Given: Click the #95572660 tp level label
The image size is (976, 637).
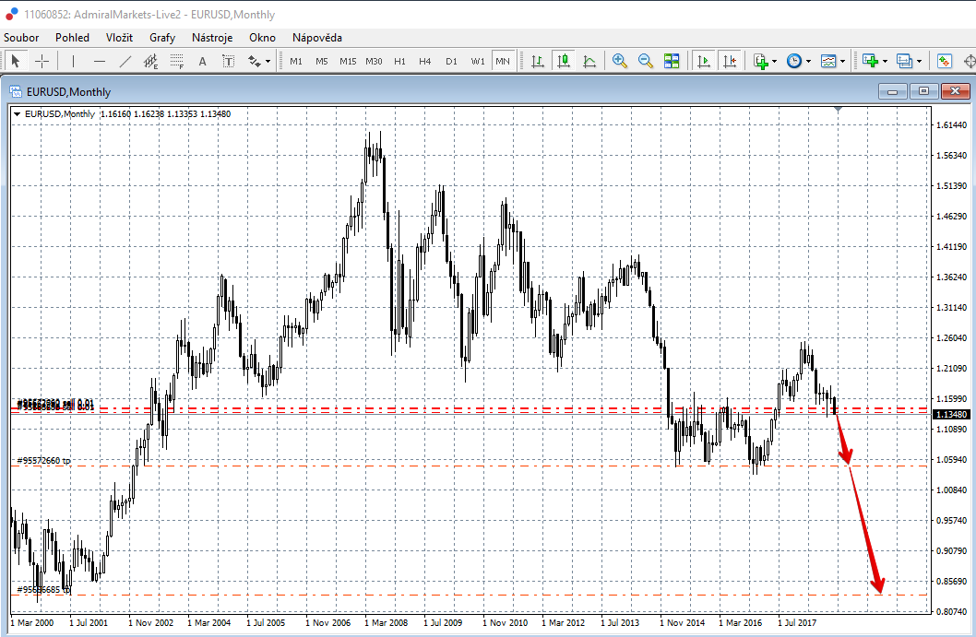Looking at the screenshot, I should pyautogui.click(x=43, y=460).
